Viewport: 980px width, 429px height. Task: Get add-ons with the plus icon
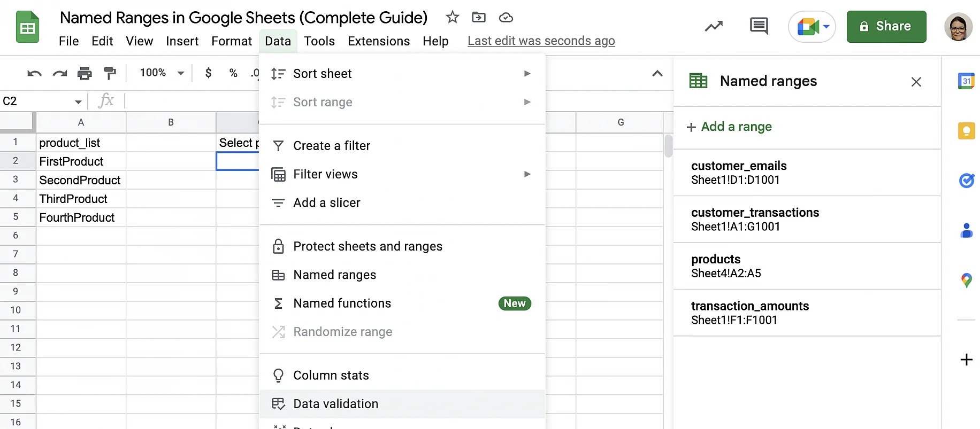point(966,360)
